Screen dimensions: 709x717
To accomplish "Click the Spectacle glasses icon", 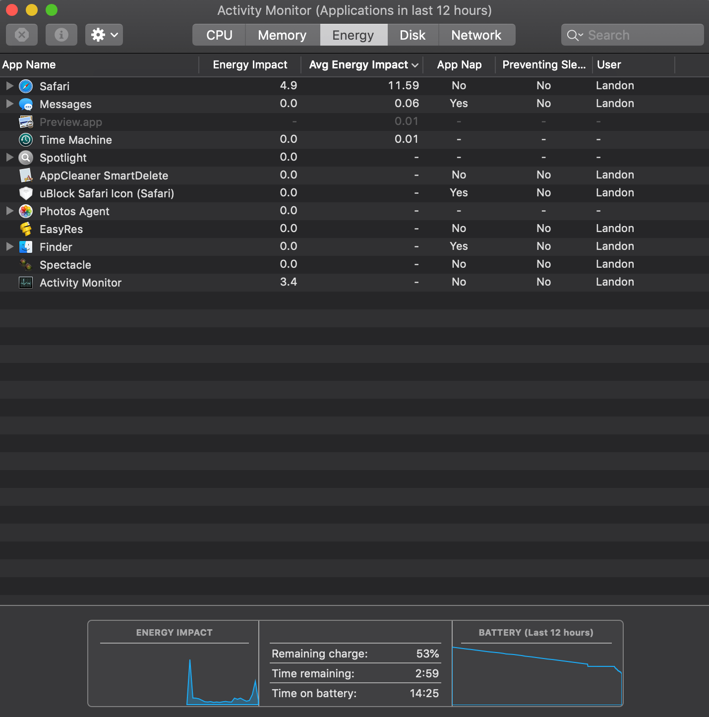I will click(x=26, y=265).
